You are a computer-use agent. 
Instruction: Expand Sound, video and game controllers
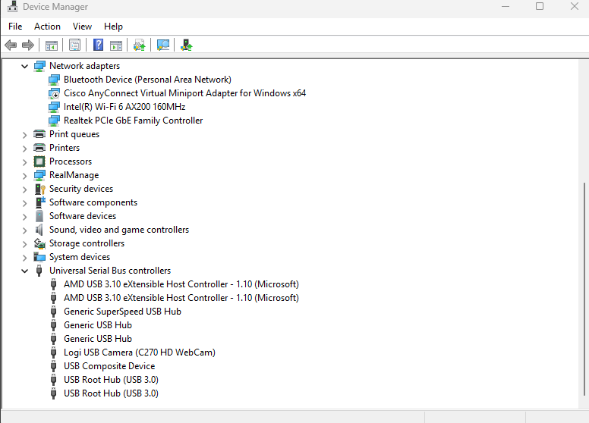[x=25, y=230]
